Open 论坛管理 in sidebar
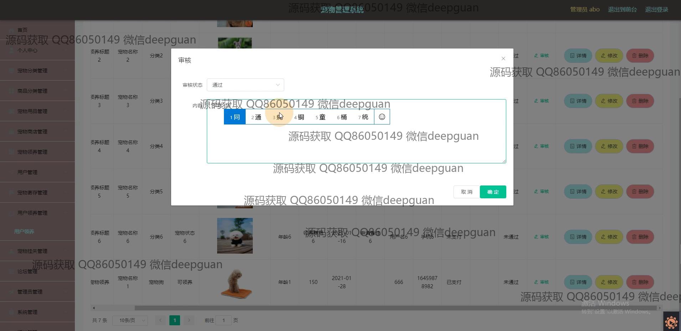Viewport: 681px width, 331px height. 37,271
